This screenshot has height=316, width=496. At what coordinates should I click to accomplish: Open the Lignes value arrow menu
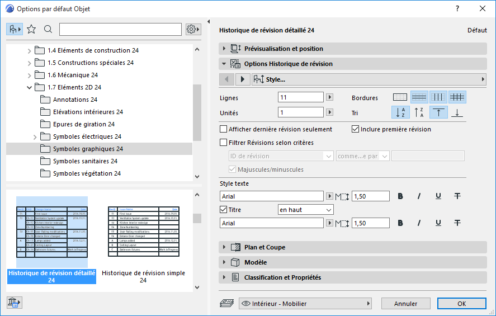coord(329,97)
